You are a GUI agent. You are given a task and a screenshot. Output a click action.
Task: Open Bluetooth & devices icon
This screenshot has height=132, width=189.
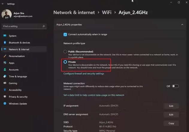[5, 43]
